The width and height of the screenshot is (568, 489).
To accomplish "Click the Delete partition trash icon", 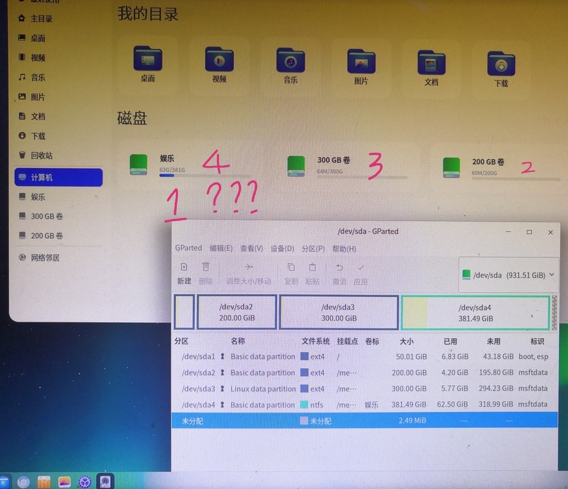I will pyautogui.click(x=206, y=267).
